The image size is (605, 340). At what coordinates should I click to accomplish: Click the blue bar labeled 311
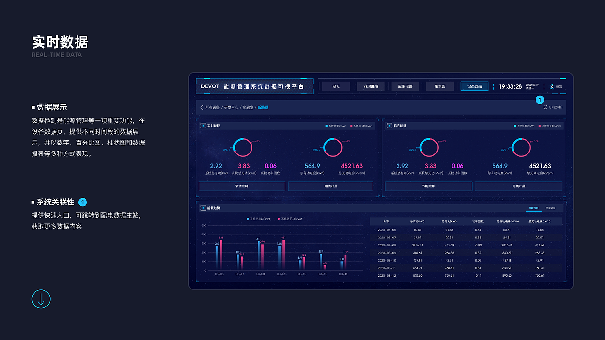[x=259, y=255]
